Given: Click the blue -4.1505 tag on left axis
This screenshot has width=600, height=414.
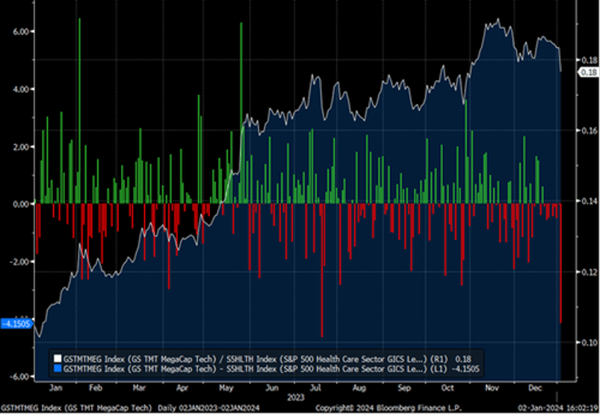Looking at the screenshot, I should click(16, 323).
